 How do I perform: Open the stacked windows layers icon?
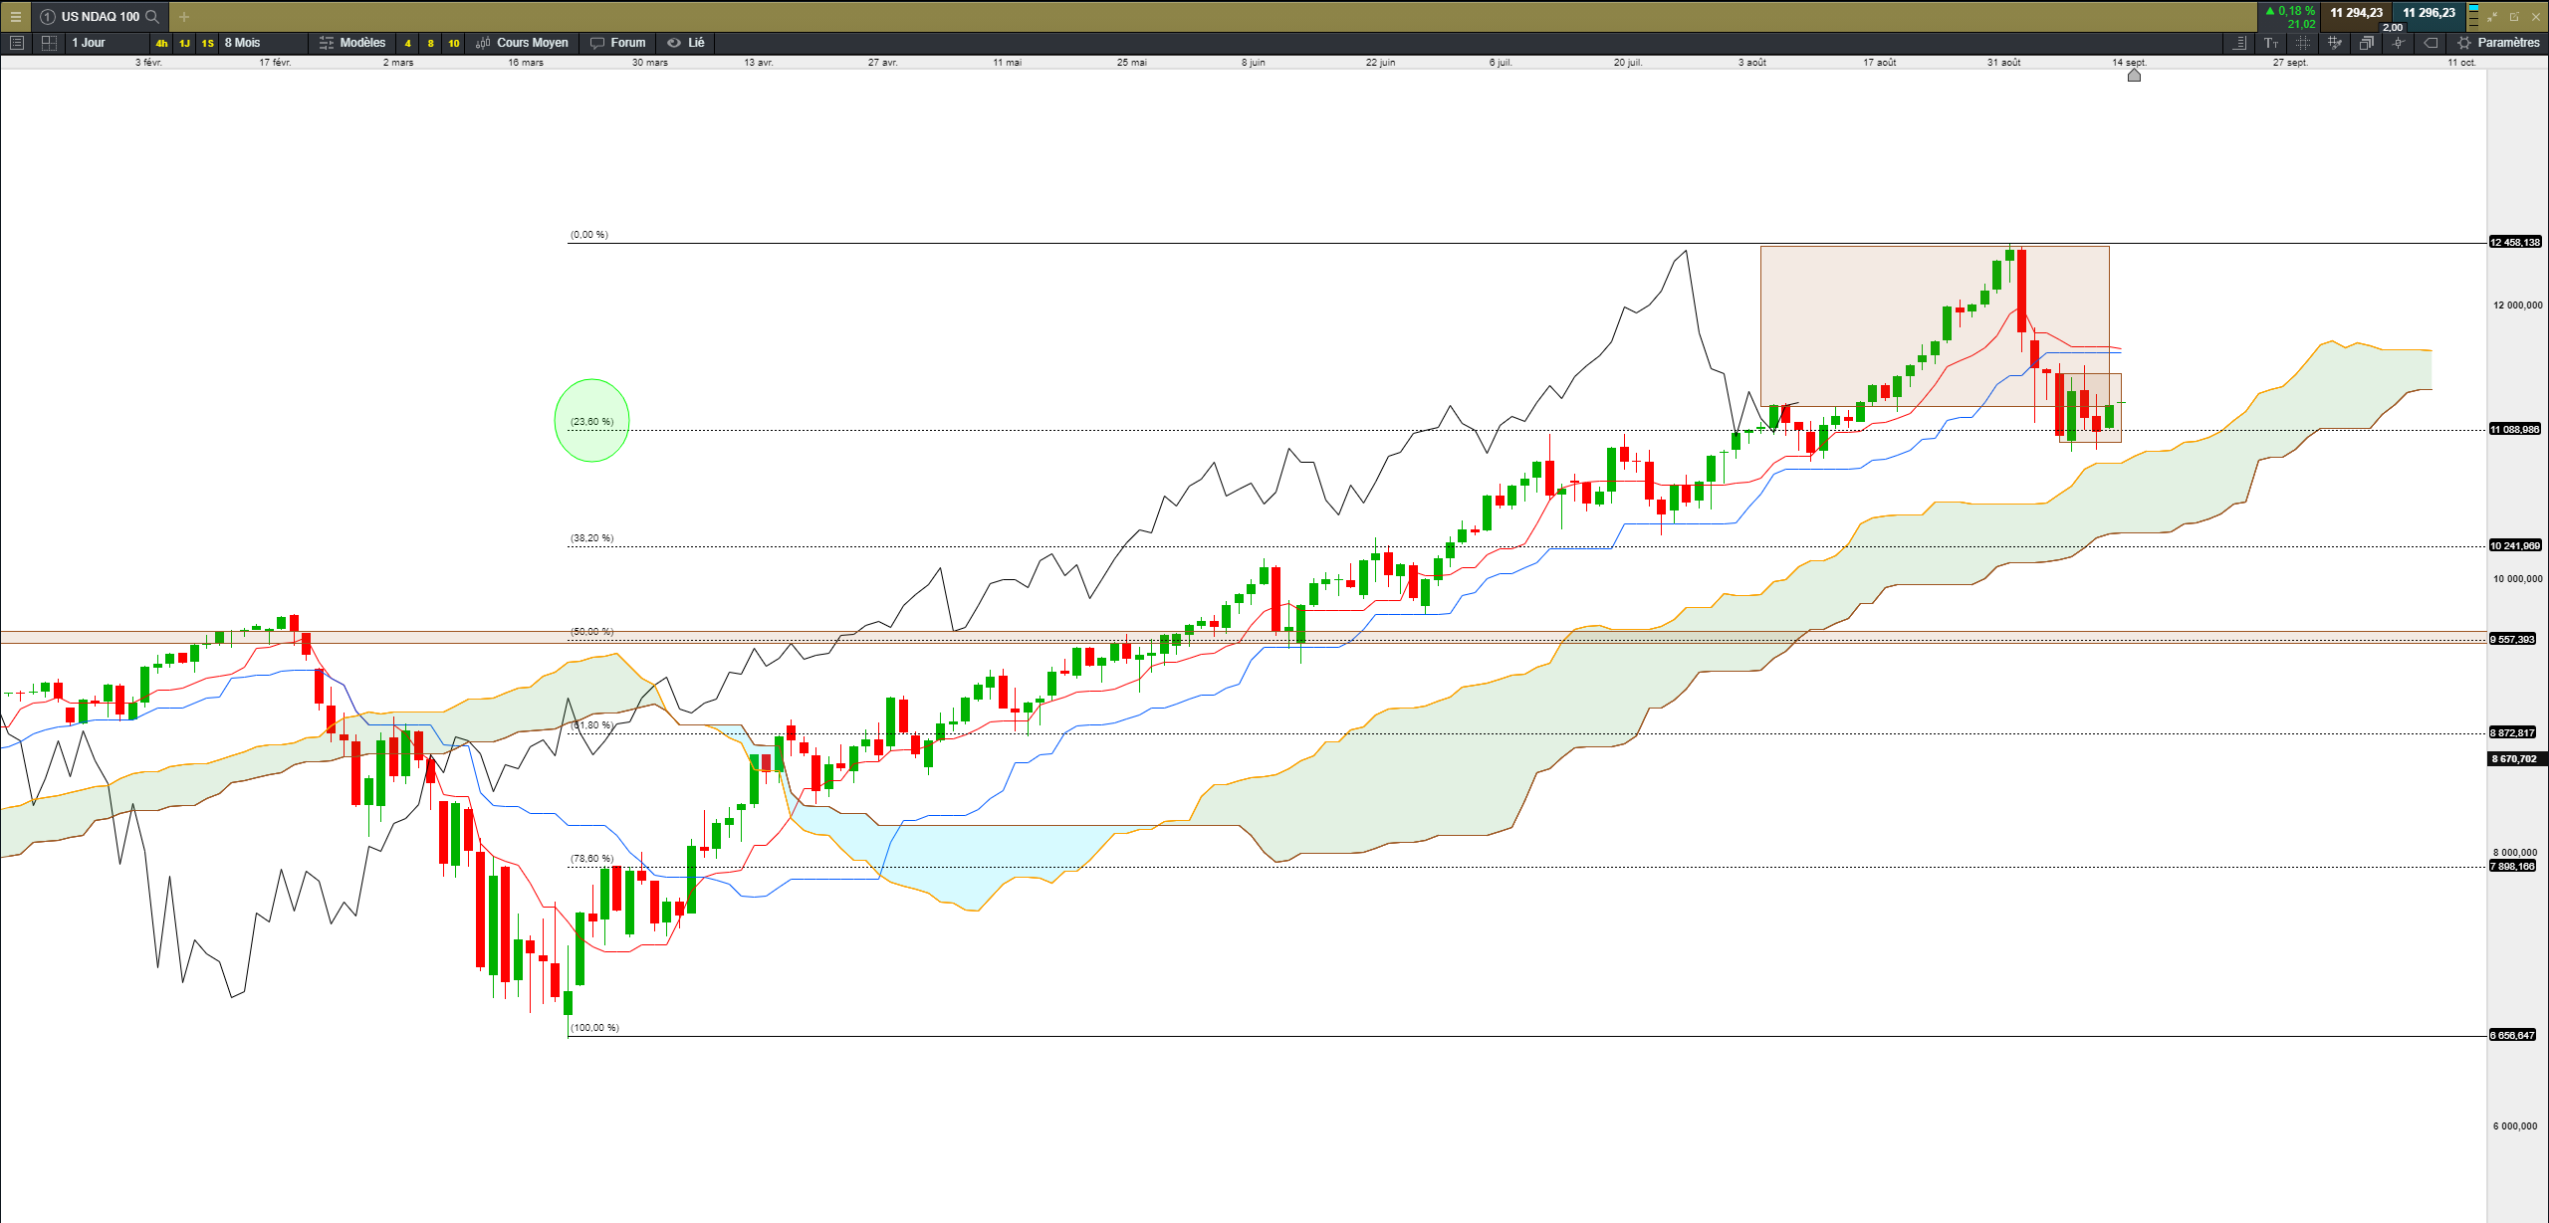pos(2366,43)
